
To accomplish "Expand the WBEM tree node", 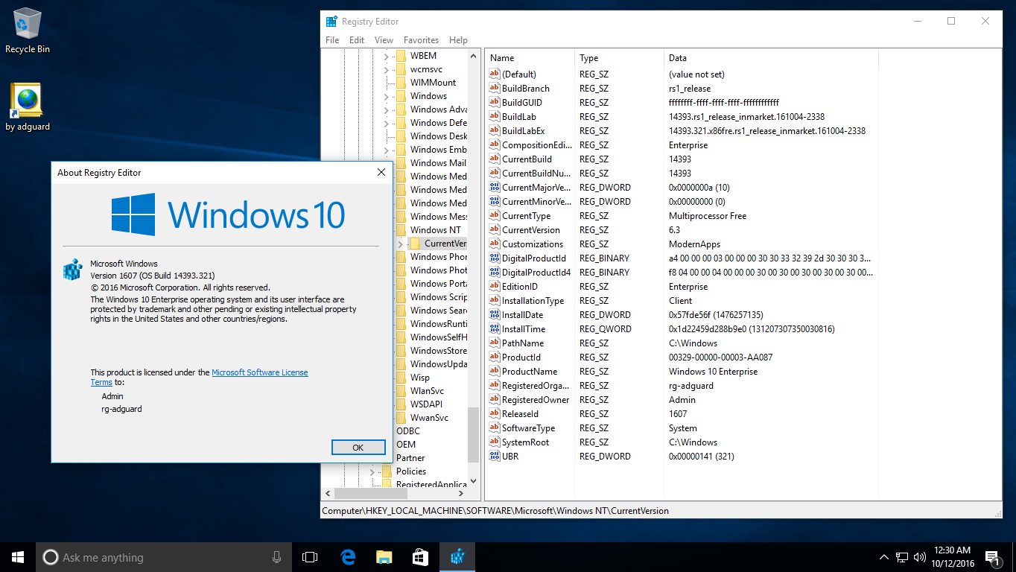I will click(386, 56).
